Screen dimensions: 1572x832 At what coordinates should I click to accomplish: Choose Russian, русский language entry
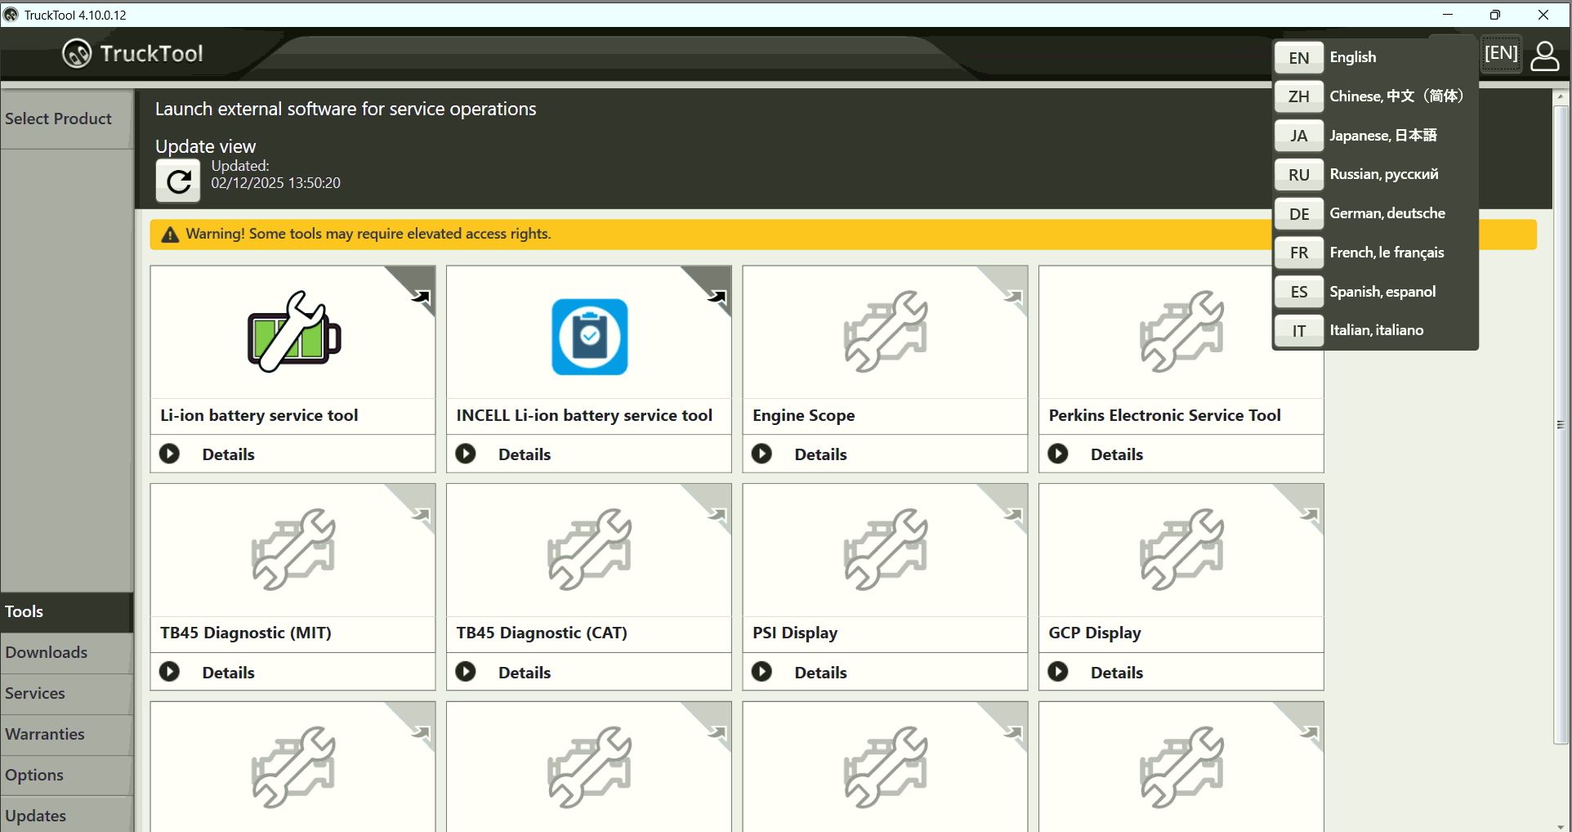(x=1384, y=174)
